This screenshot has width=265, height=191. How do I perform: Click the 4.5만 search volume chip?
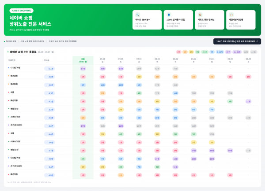coord(49,93)
